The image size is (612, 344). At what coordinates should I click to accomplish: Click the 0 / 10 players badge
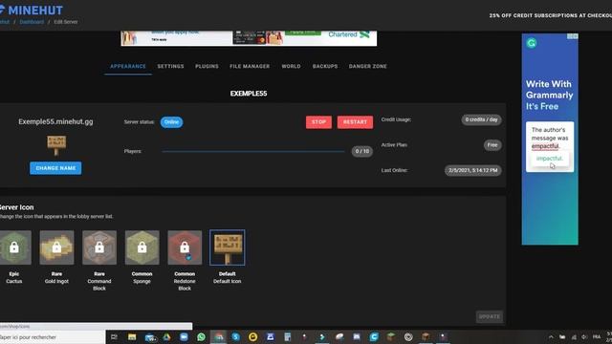click(362, 151)
